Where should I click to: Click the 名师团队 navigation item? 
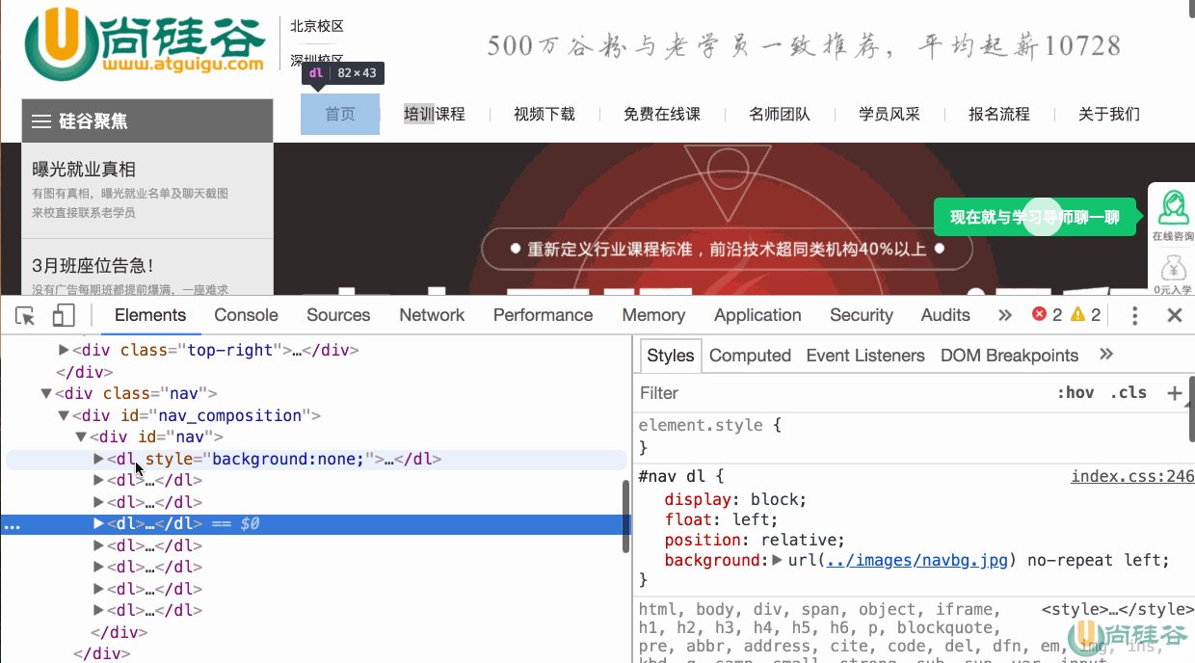tap(780, 114)
